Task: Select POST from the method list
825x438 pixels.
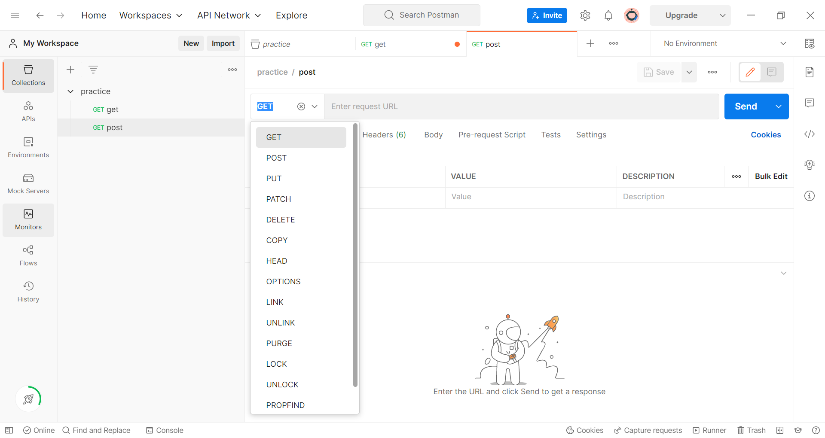Action: pyautogui.click(x=301, y=158)
